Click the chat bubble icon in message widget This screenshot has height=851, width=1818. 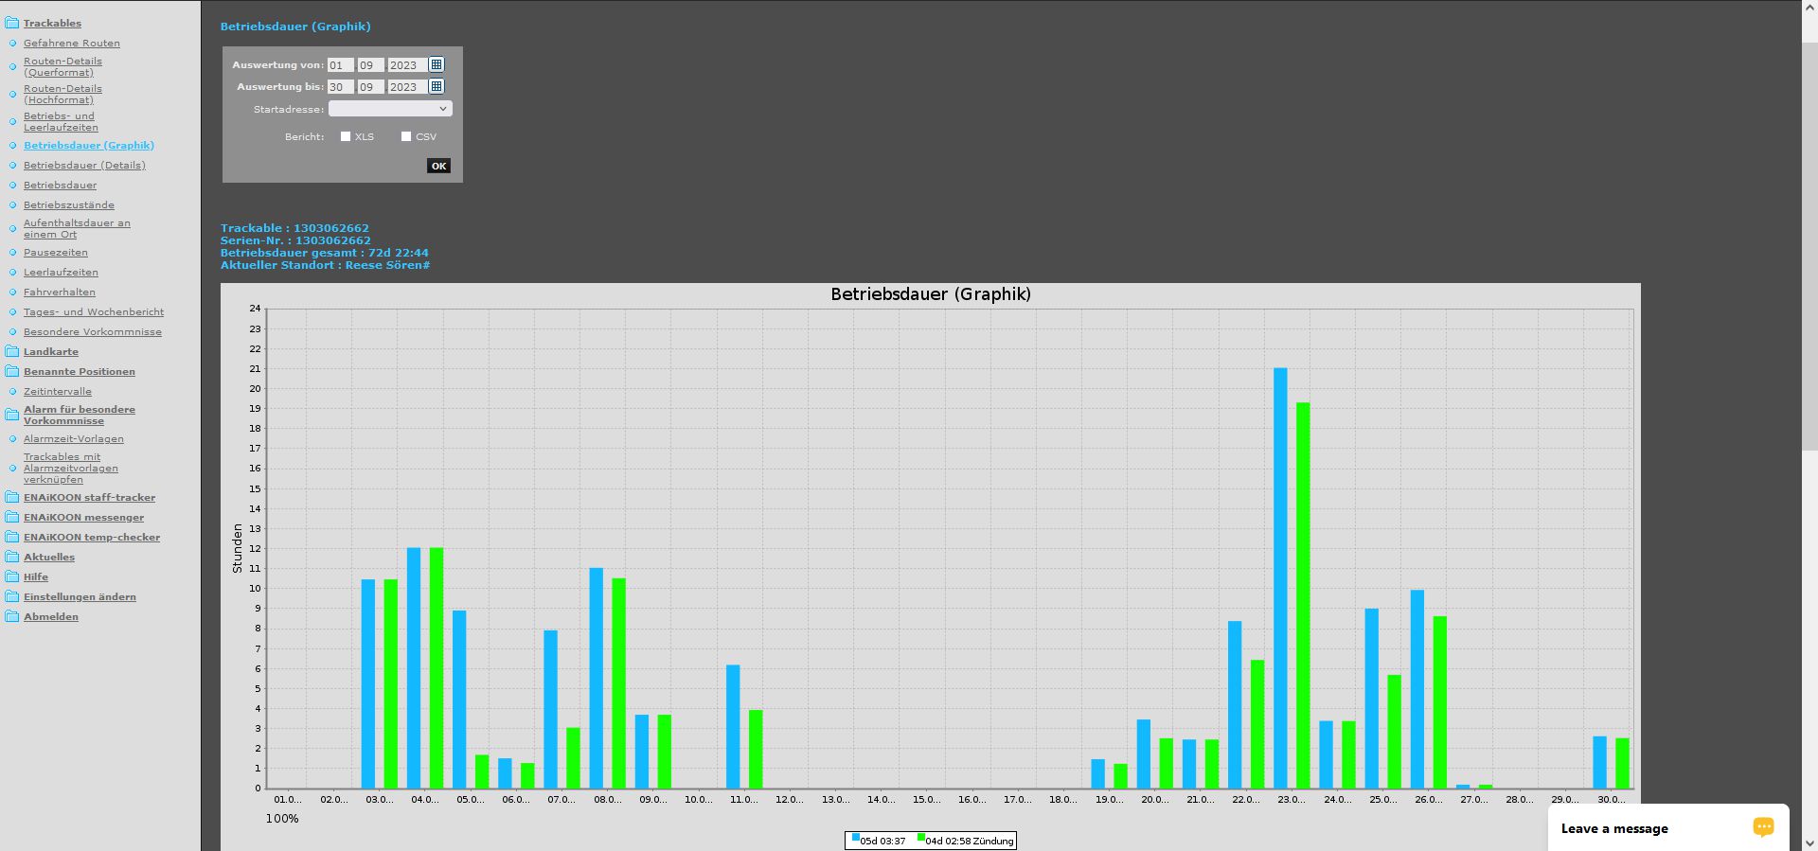pos(1762,827)
